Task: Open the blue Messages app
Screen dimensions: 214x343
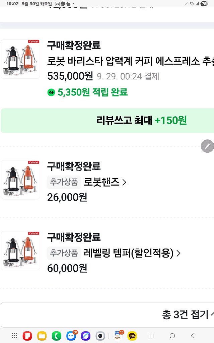Action: click(x=71, y=336)
